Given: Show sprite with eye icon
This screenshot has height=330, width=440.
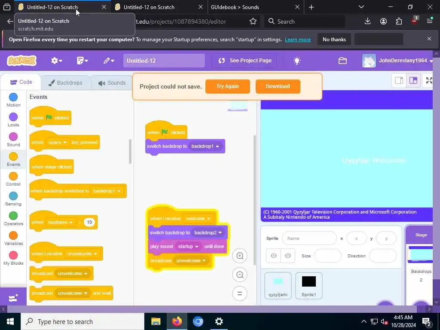Looking at the screenshot, I should click(x=274, y=256).
